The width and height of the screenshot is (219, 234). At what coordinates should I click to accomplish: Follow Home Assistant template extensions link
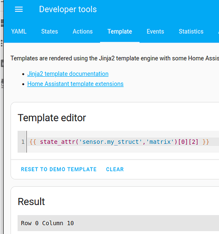pyautogui.click(x=75, y=84)
